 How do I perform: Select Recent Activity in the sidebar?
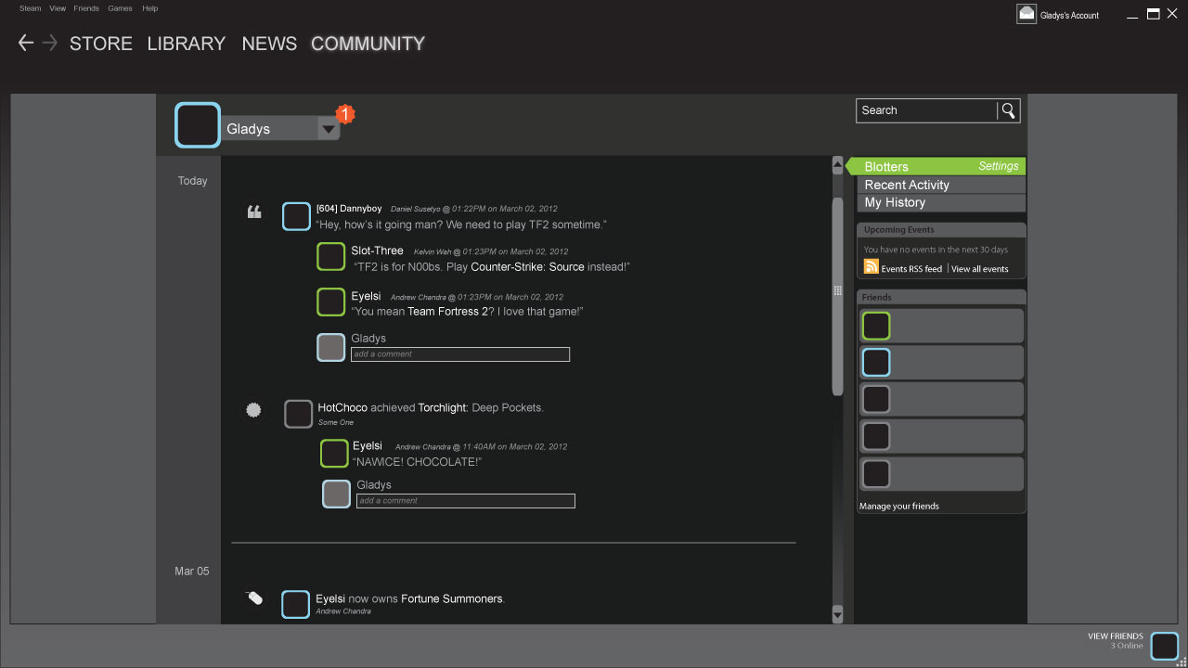[x=907, y=185]
